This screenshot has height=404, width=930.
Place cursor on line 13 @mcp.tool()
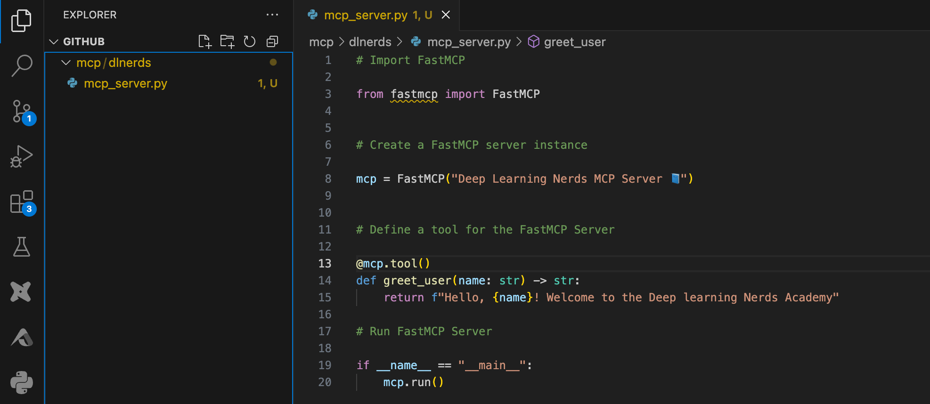point(393,264)
